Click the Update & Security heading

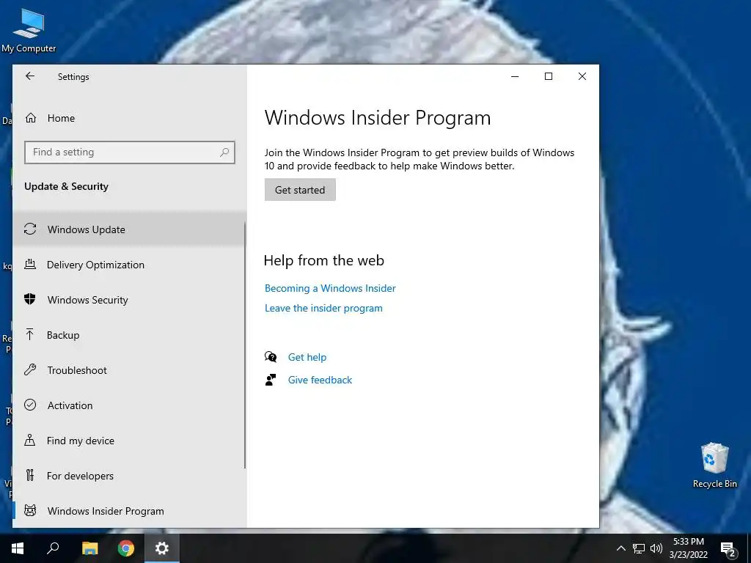click(66, 187)
